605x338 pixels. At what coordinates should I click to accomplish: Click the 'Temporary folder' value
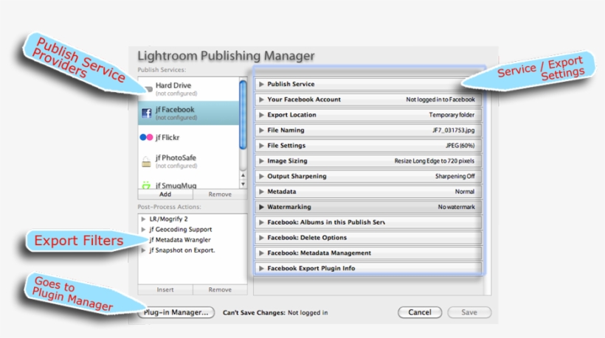pyautogui.click(x=452, y=115)
